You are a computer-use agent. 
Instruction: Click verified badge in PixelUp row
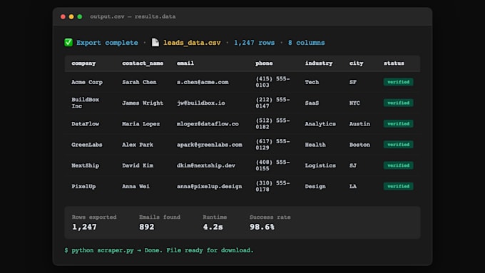click(x=399, y=187)
